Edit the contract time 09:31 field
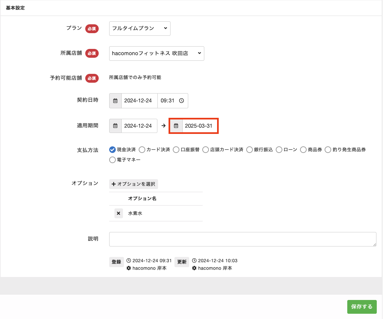Screen dimensions: 383x319 [x=167, y=101]
